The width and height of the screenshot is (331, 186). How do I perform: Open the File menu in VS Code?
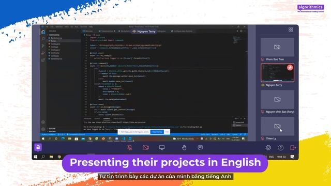pyautogui.click(x=47, y=27)
